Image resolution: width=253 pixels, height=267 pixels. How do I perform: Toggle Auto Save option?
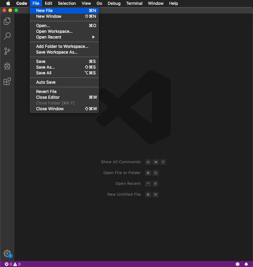tap(64, 82)
